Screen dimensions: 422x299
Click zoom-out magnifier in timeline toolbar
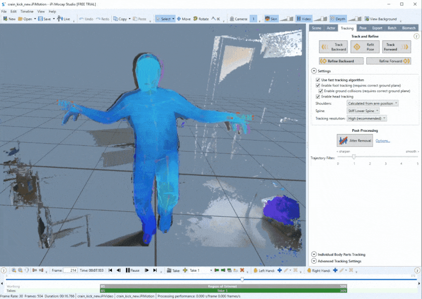tap(20, 270)
